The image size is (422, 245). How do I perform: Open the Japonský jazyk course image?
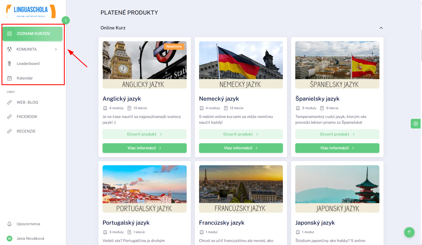(337, 189)
